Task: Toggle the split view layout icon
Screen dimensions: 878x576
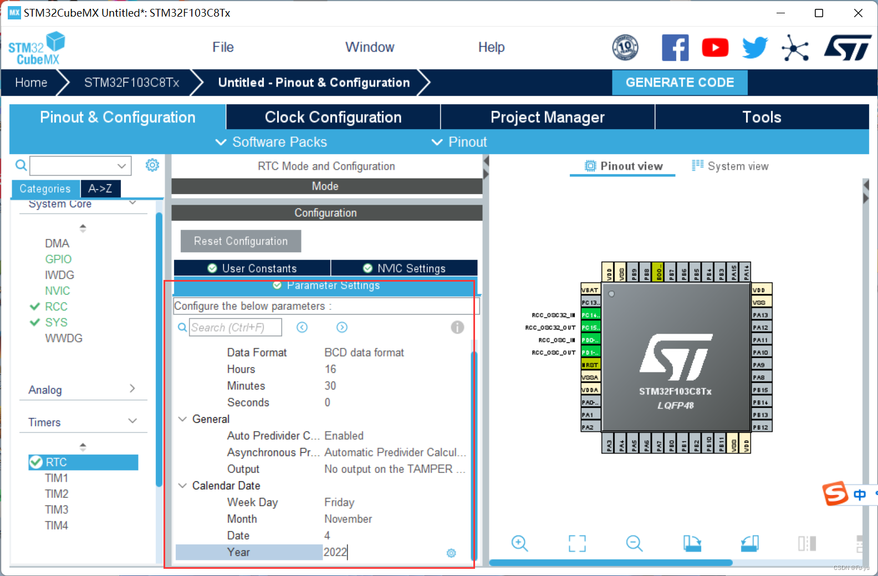Action: (x=807, y=543)
